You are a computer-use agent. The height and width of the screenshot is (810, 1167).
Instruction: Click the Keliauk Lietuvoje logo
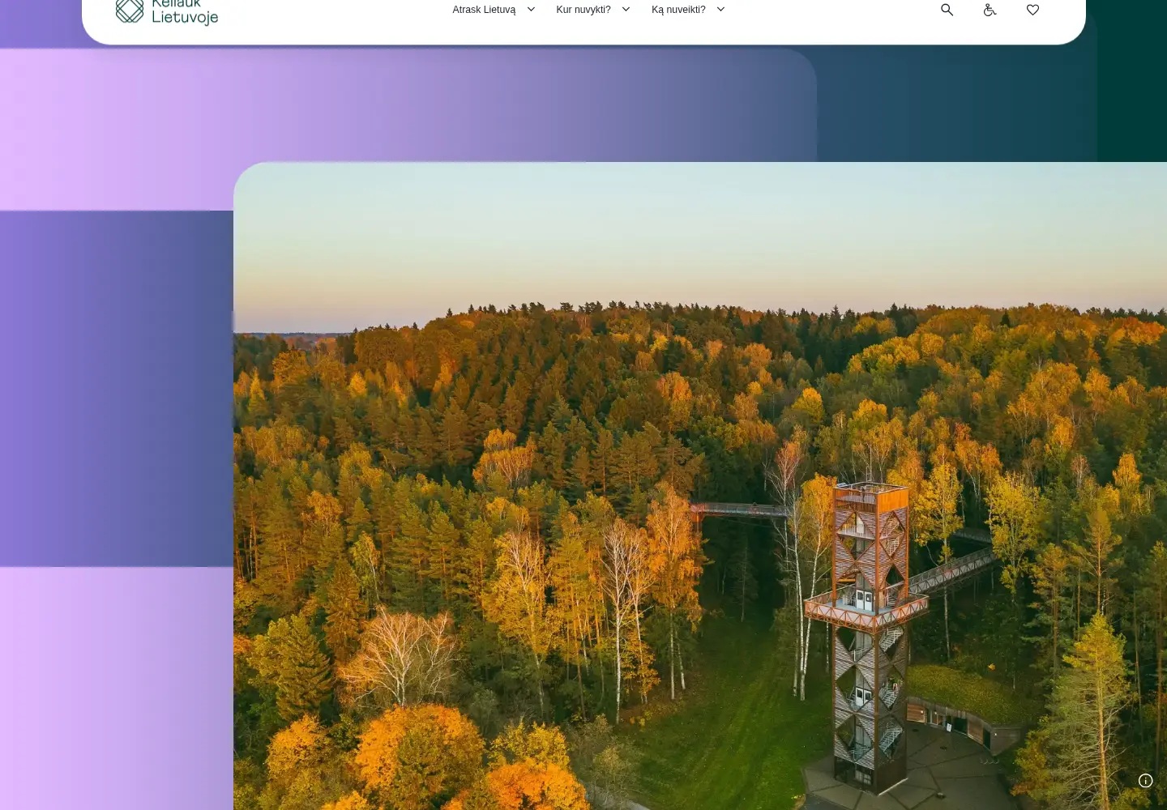(x=167, y=12)
